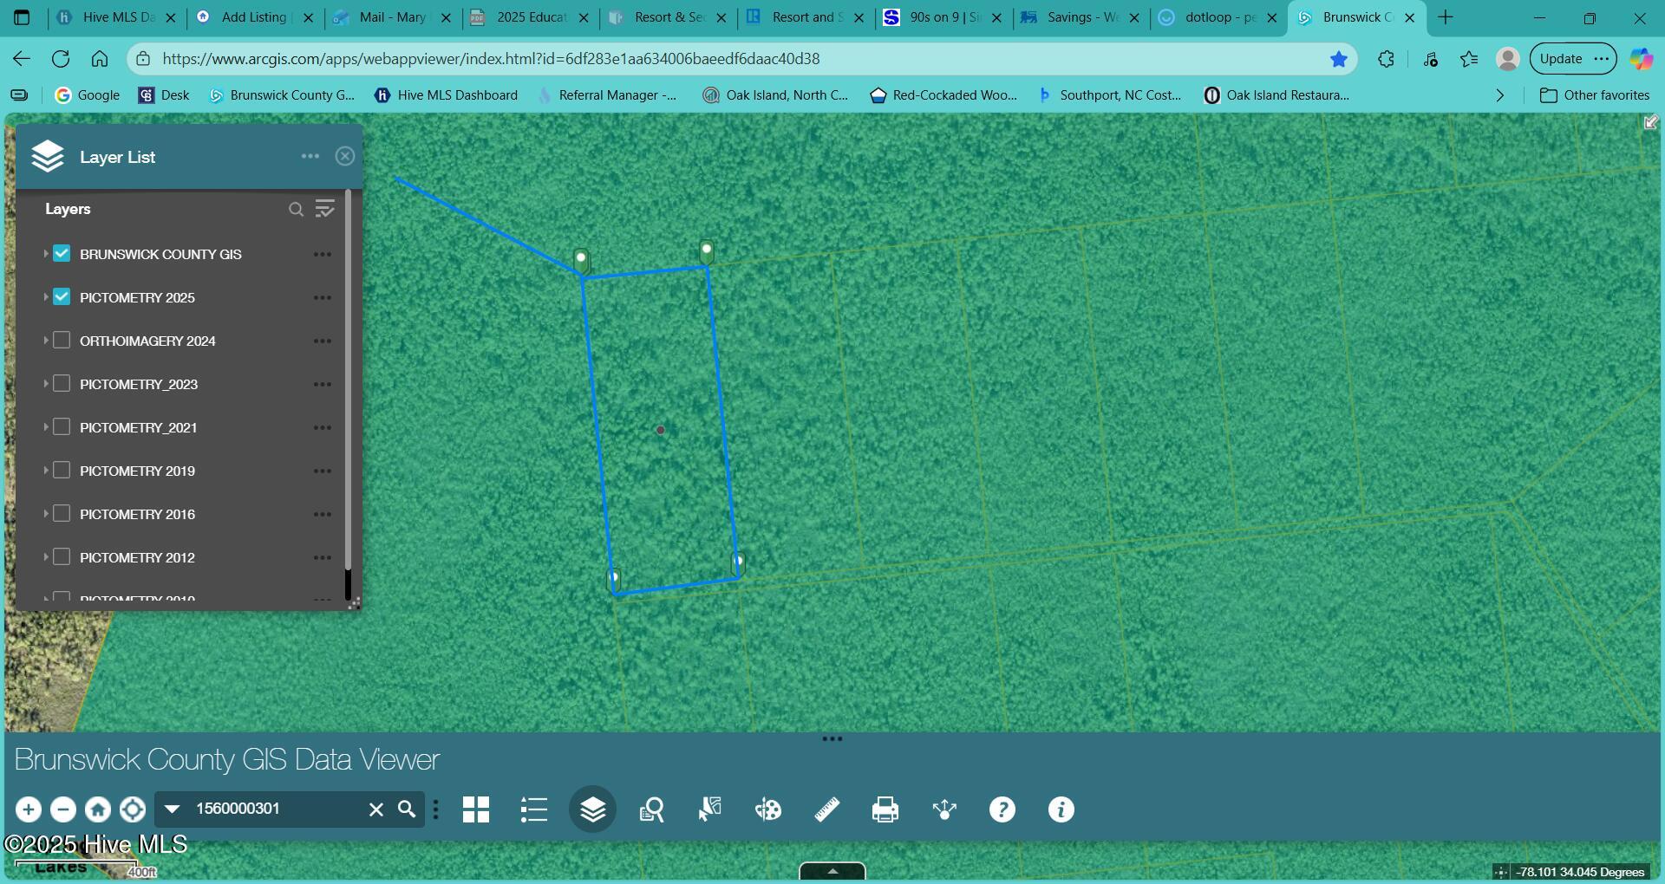Open the Legend tool

[x=534, y=809]
